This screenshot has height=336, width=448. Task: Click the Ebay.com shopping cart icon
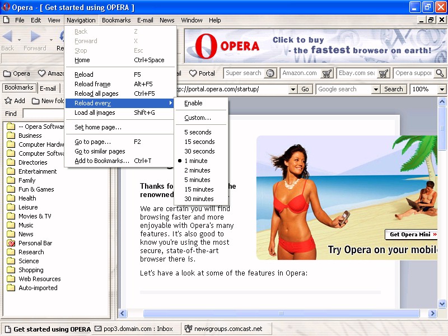(383, 73)
